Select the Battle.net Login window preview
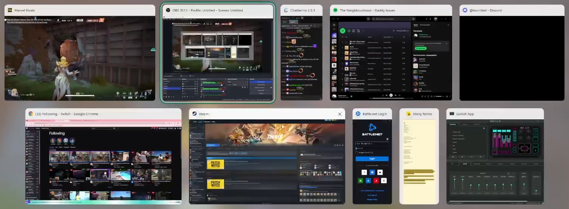569x209 pixels. [x=372, y=162]
